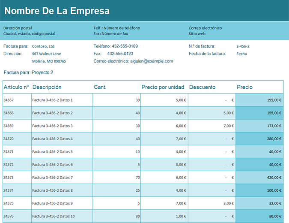Click the 'Descripción' column header
The image size is (289, 223).
pyautogui.click(x=47, y=87)
